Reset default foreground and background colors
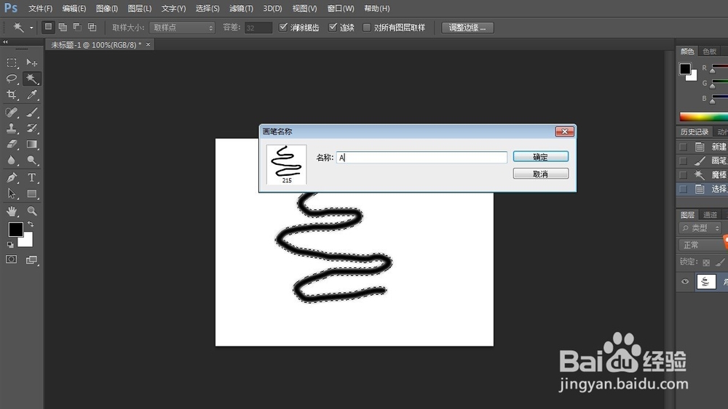The width and height of the screenshot is (728, 409). [10, 245]
